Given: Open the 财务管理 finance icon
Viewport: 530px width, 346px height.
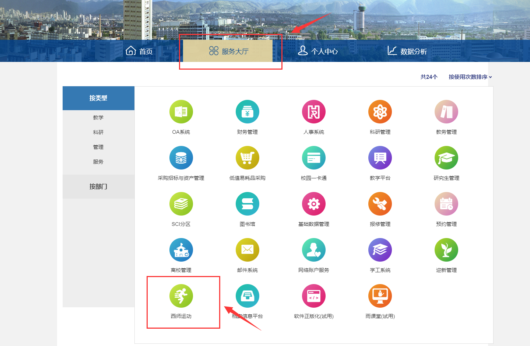Looking at the screenshot, I should [247, 112].
